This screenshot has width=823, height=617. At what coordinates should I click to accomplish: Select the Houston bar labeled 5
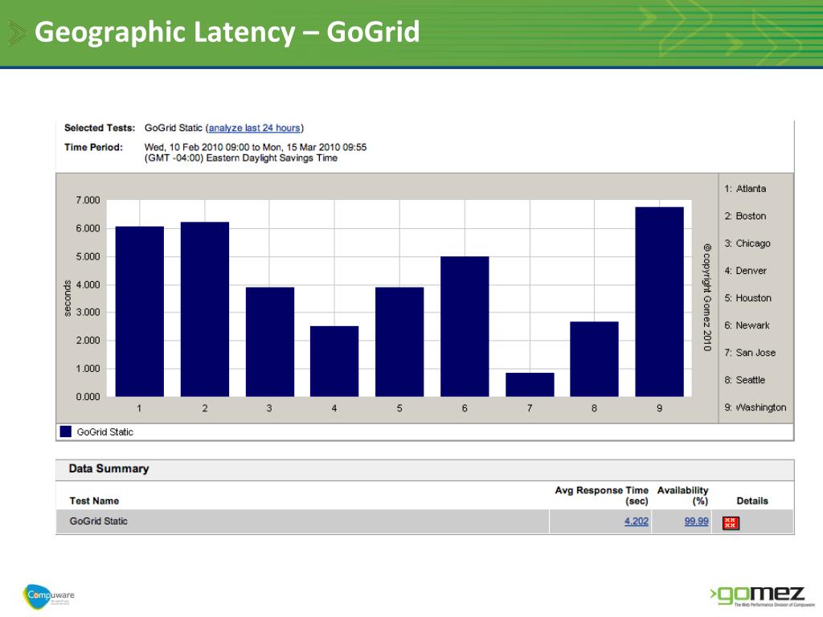click(399, 342)
